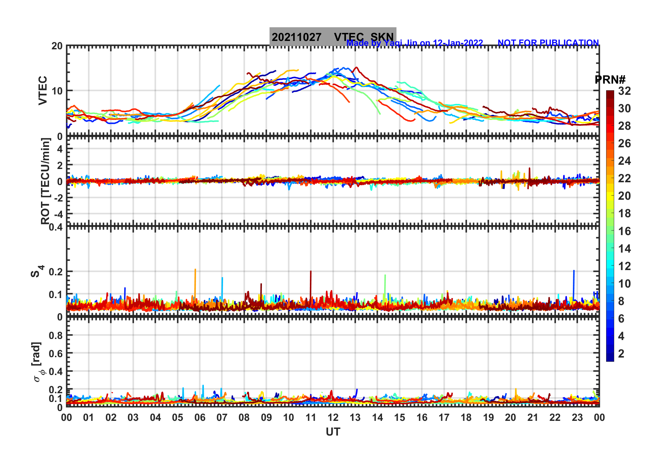Click ROT axis tick label 4
666x452 pixels.
pos(60,149)
